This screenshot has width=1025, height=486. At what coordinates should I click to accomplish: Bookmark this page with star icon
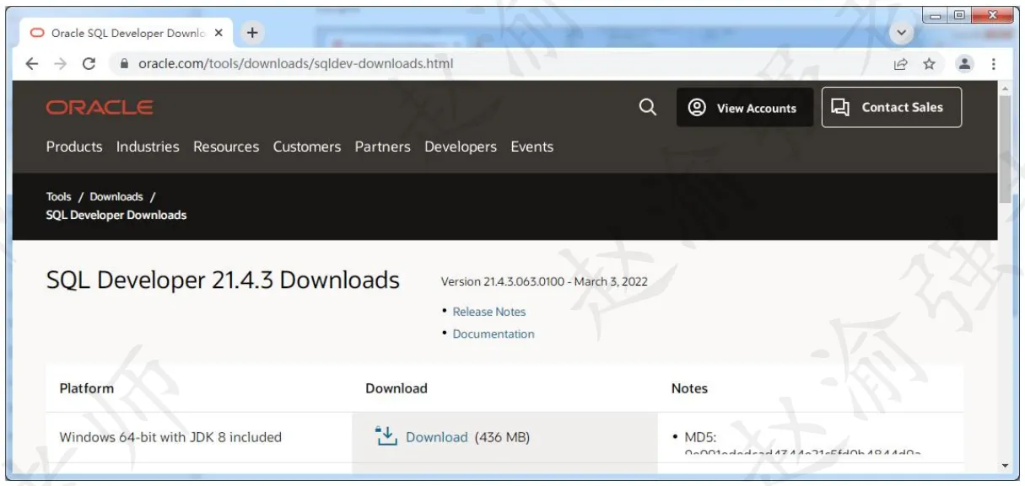coord(929,64)
